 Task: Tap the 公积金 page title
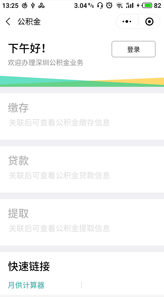tap(29, 22)
